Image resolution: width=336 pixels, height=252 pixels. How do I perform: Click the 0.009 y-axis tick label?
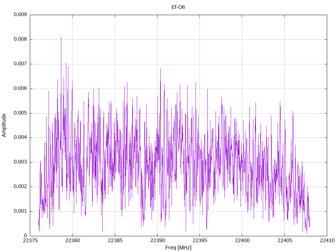tap(20, 14)
